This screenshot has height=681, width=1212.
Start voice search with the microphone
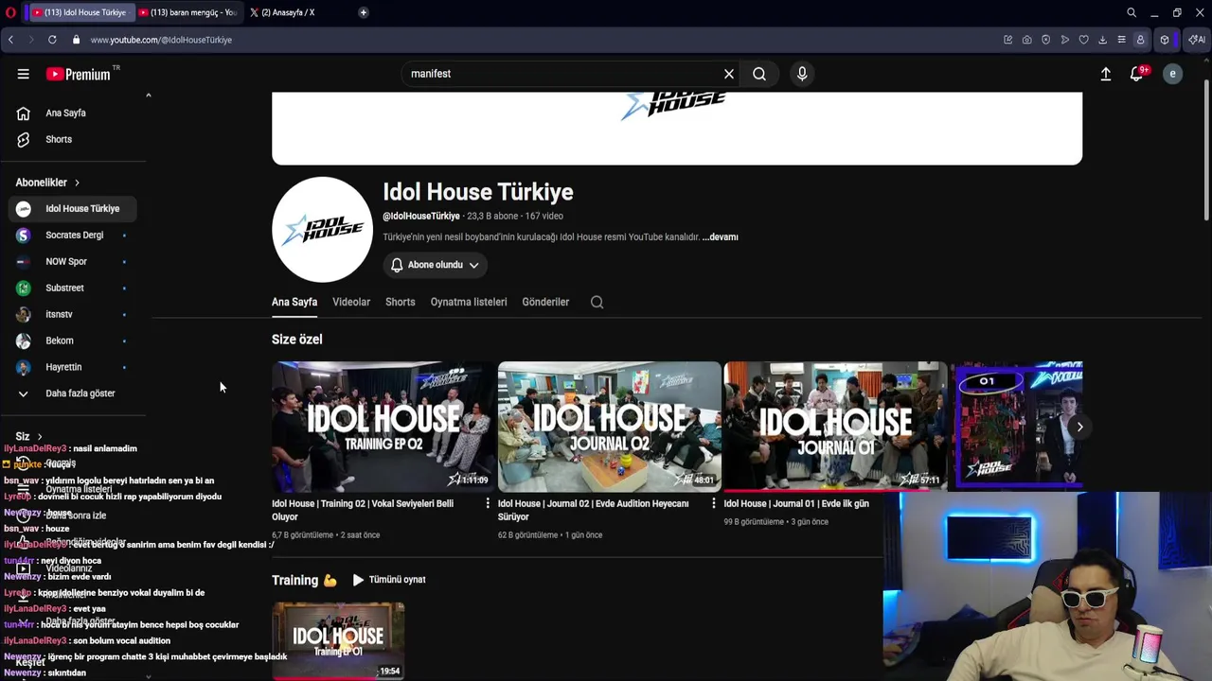[802, 74]
